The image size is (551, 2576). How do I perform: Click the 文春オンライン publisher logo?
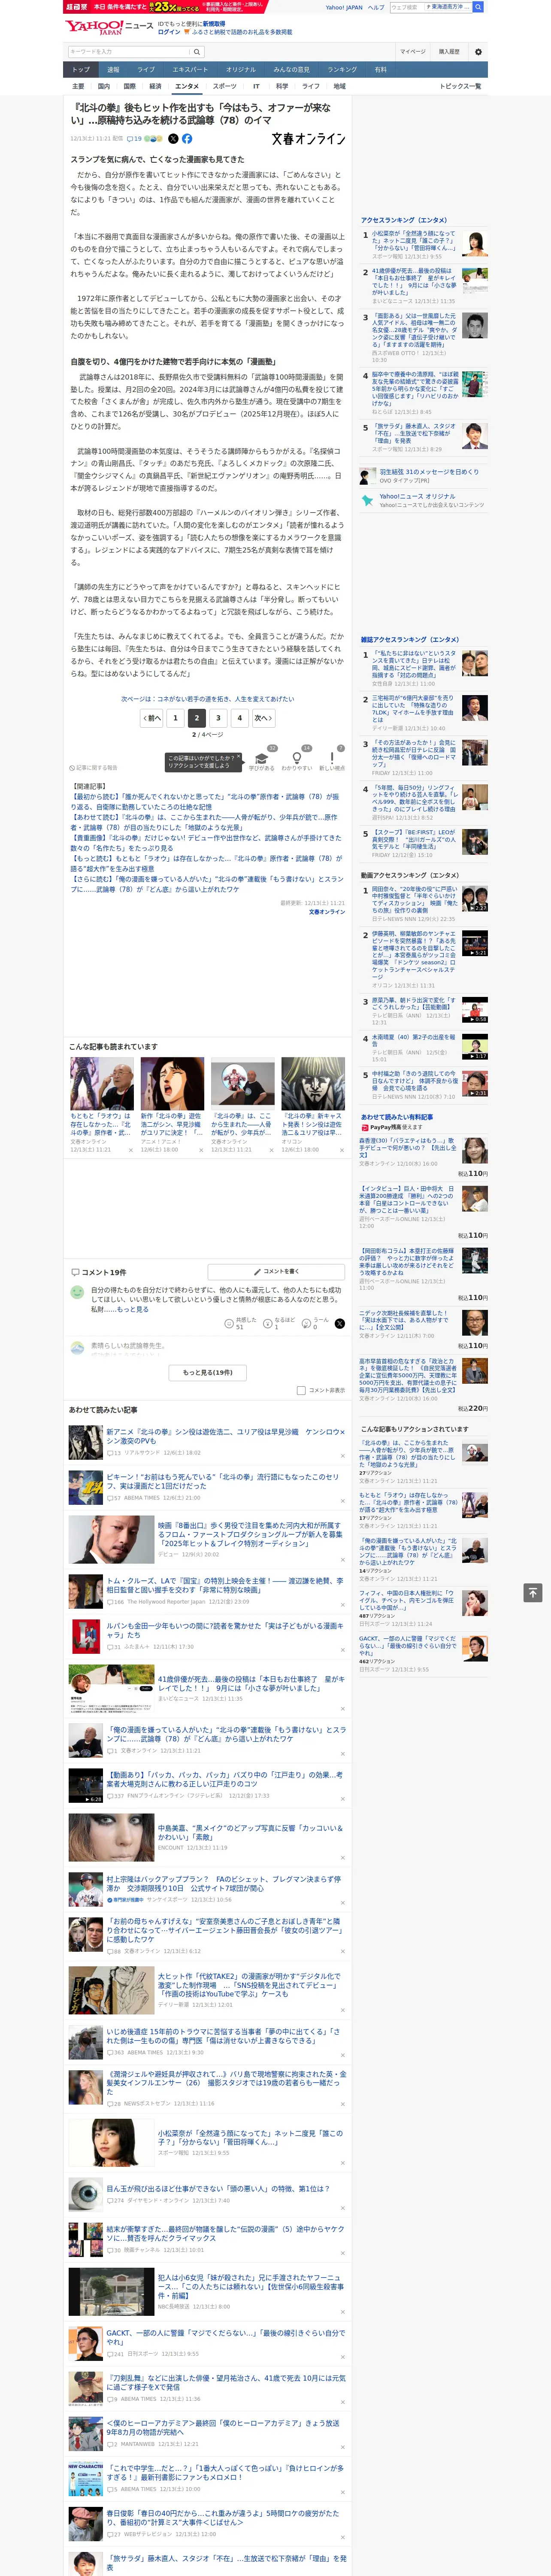point(308,139)
